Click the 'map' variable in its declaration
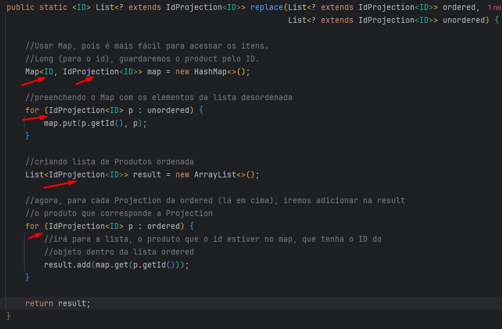 click(154, 71)
